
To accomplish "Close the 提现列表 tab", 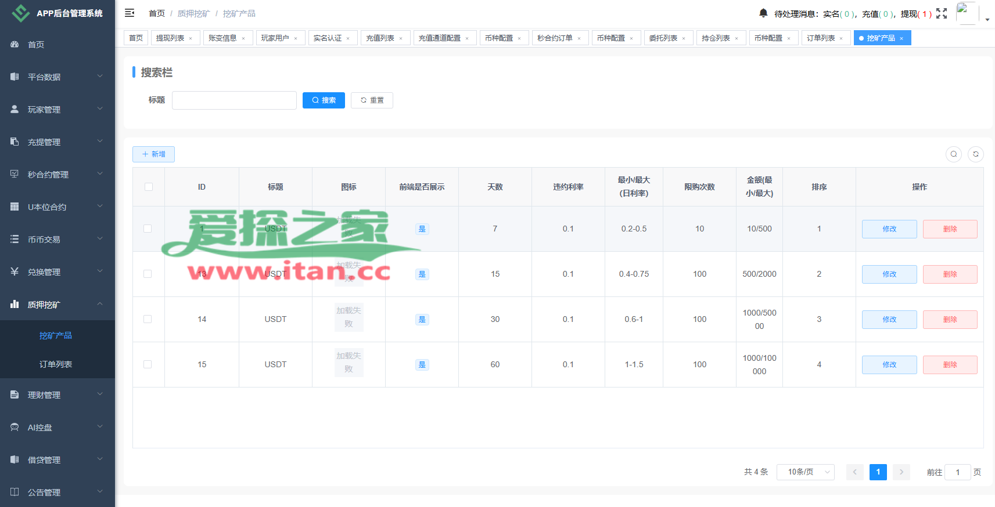I will pyautogui.click(x=191, y=39).
